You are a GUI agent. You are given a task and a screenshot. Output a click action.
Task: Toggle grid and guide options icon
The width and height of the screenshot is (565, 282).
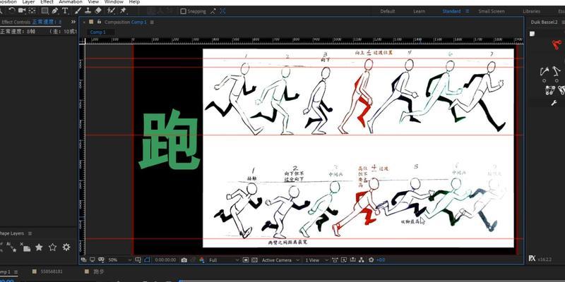138,259
